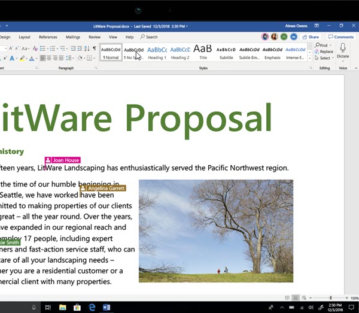This screenshot has height=313, width=359.
Task: Expand the Styles gallery more arrow
Action: click(309, 59)
